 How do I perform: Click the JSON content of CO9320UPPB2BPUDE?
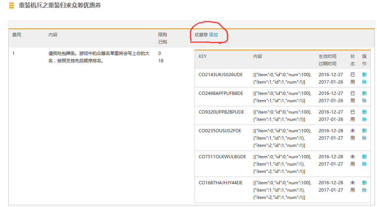[x=282, y=116]
